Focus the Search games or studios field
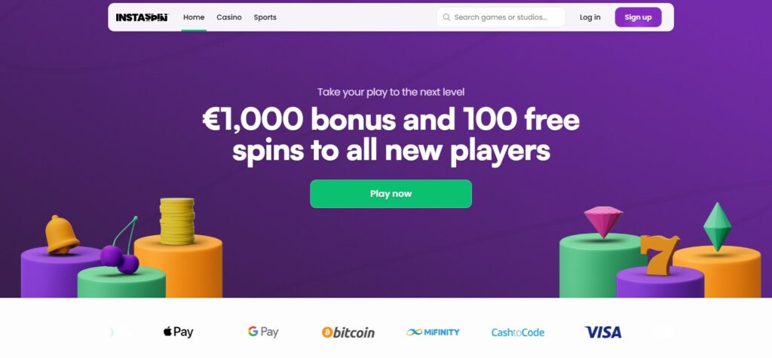Viewport: 772px width, 358px height. point(507,17)
